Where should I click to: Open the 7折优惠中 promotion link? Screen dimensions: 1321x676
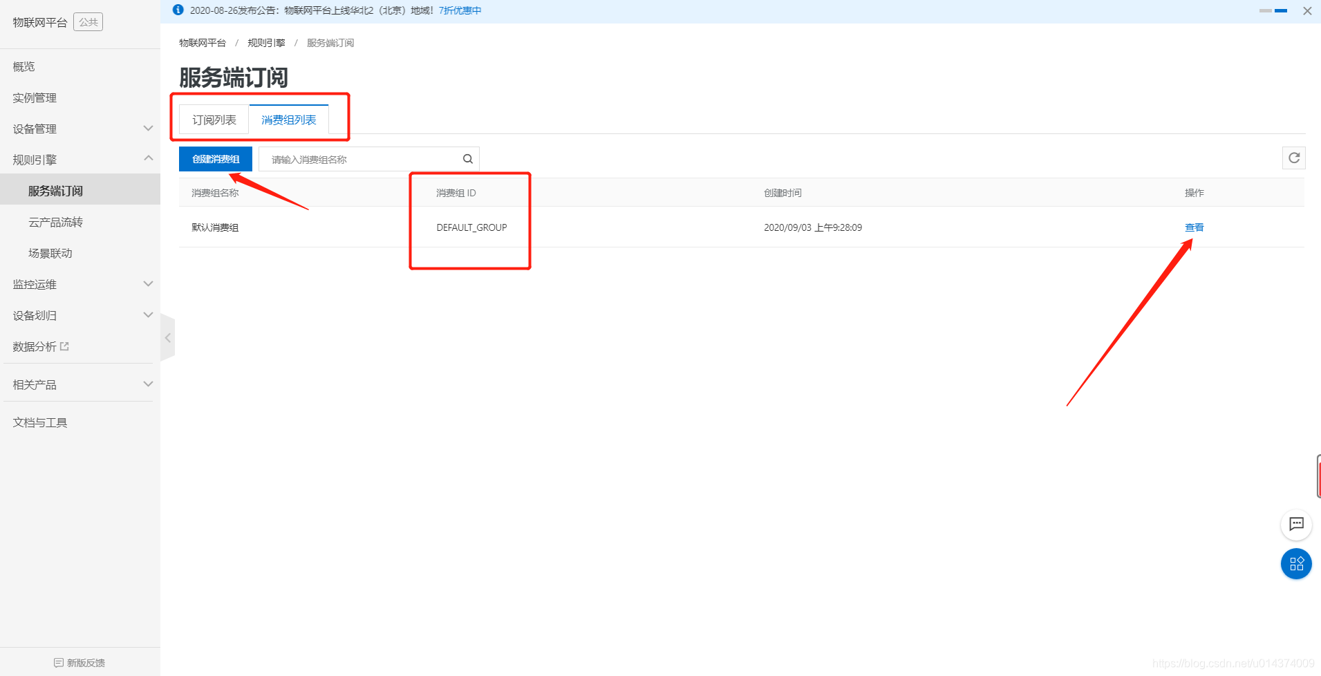point(460,10)
